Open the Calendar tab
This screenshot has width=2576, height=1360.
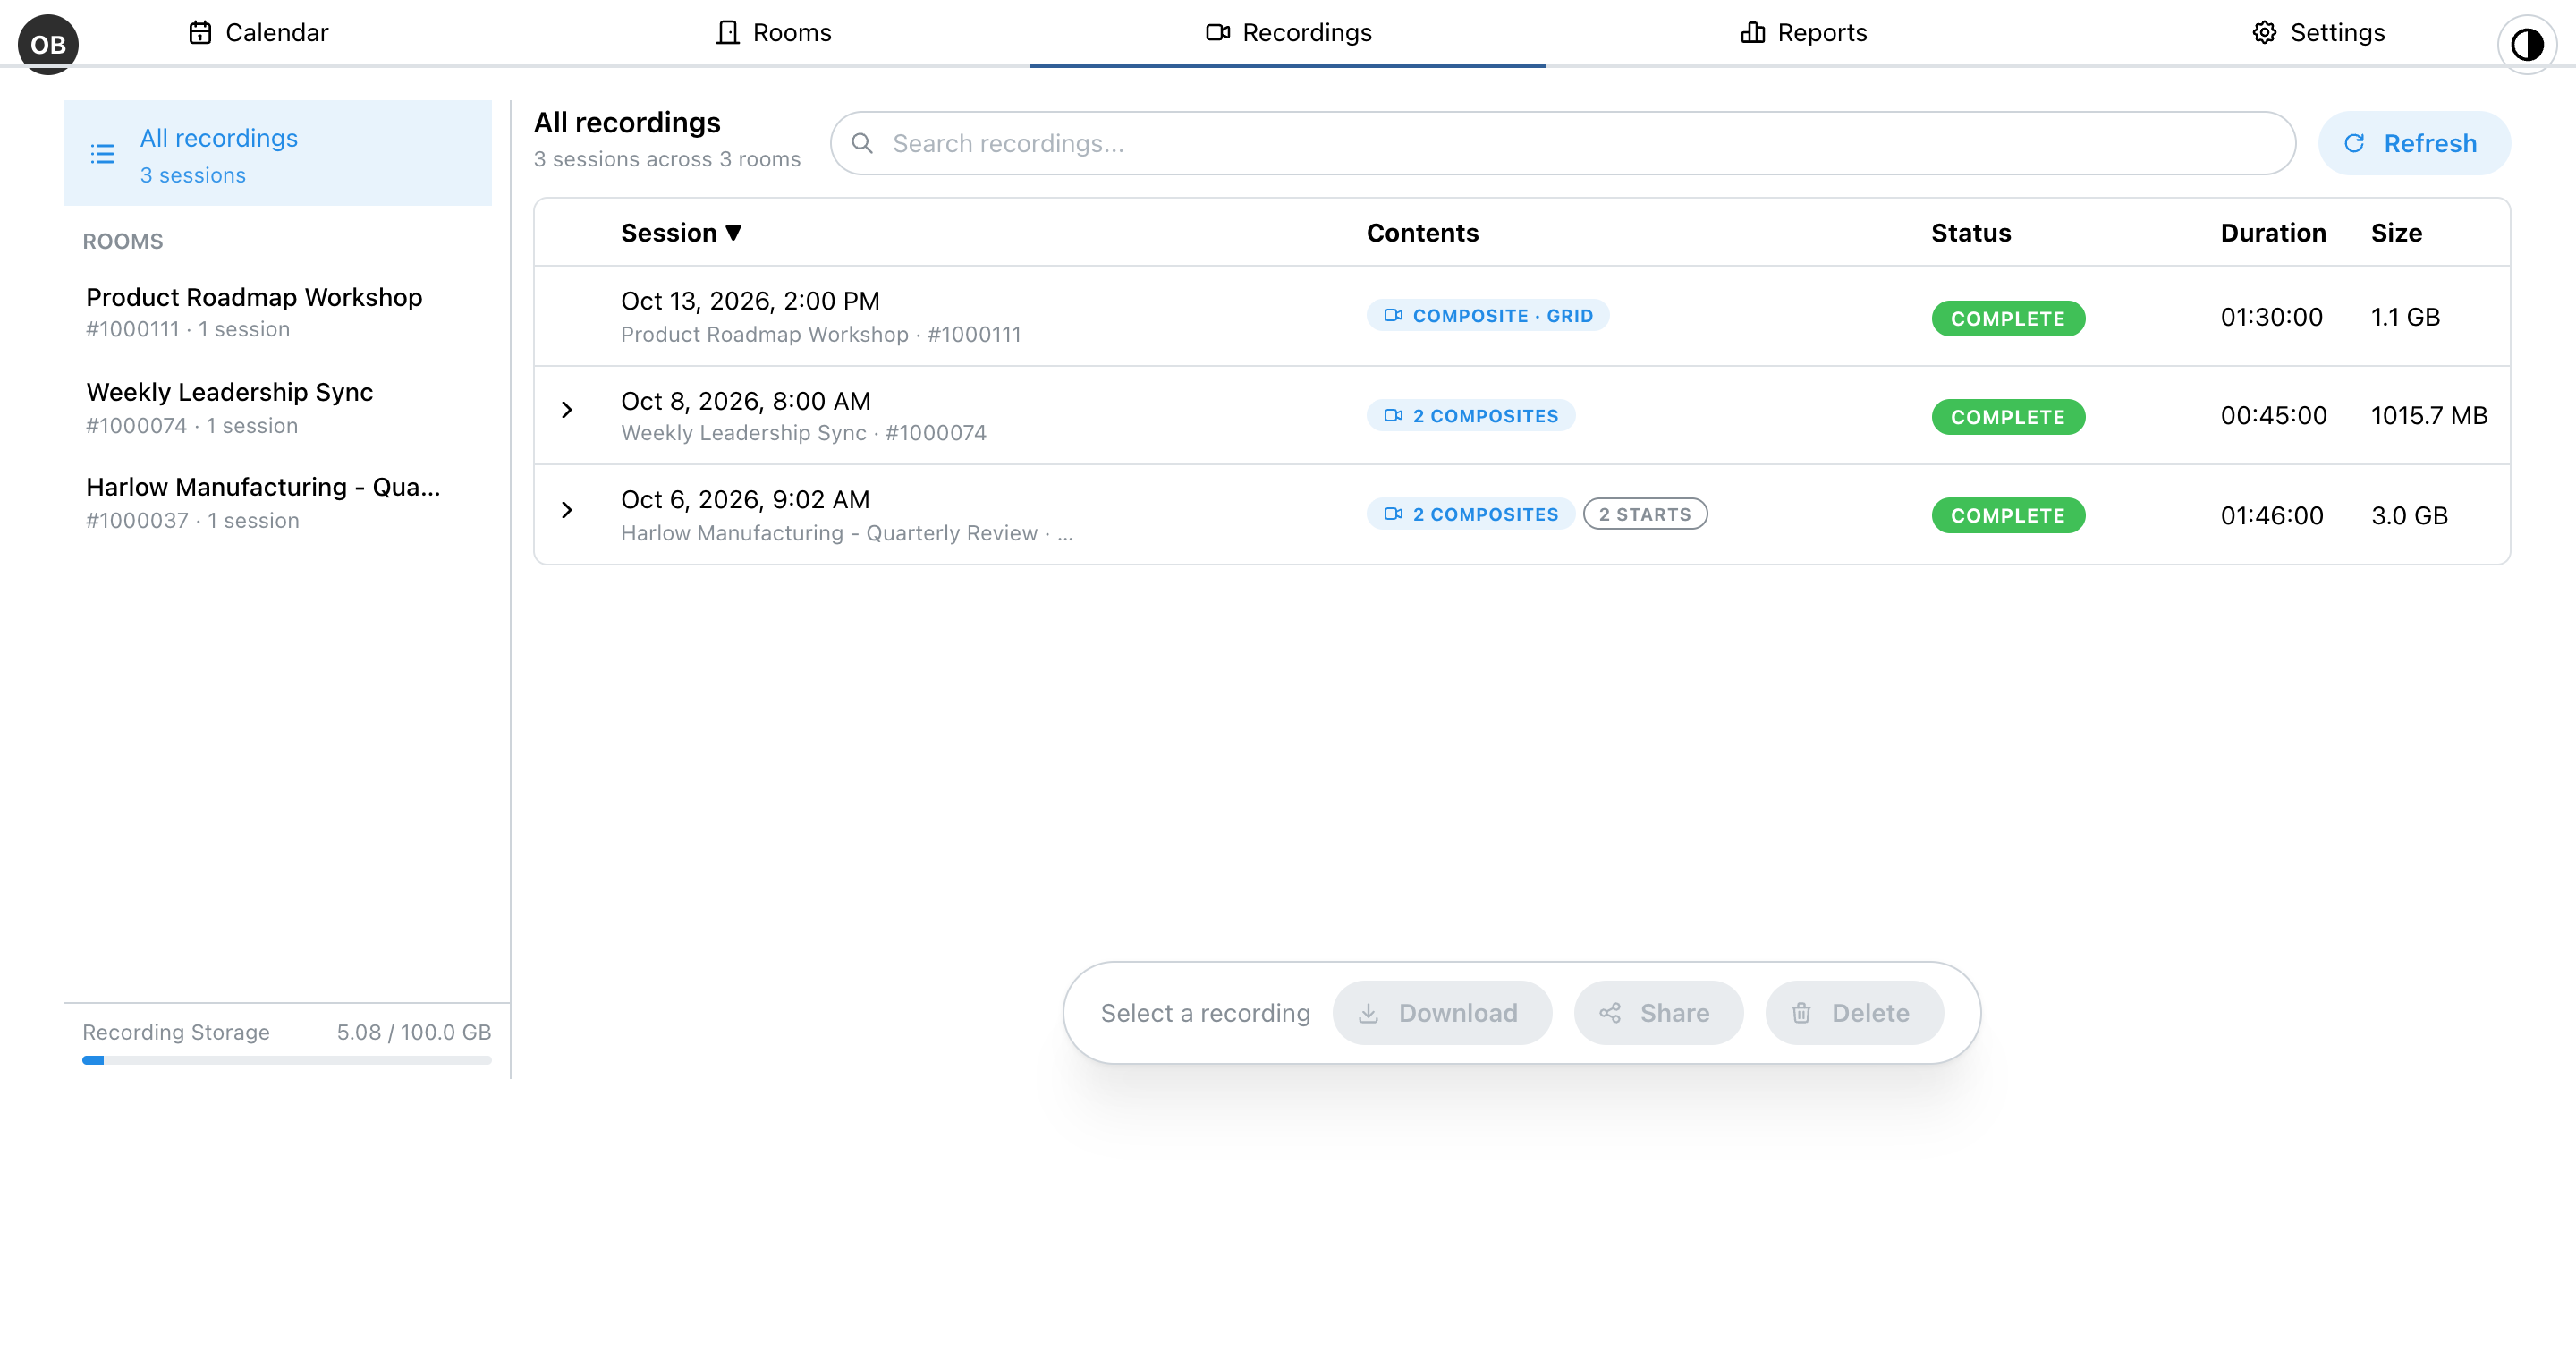click(258, 33)
